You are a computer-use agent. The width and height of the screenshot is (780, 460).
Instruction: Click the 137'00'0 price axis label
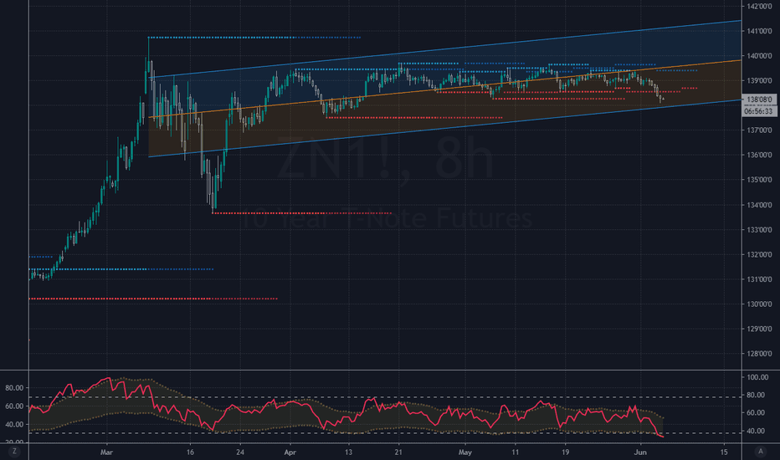[759, 130]
